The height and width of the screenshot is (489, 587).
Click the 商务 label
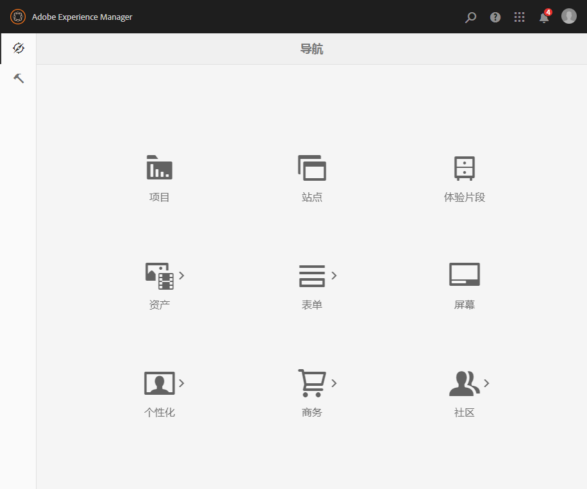312,412
